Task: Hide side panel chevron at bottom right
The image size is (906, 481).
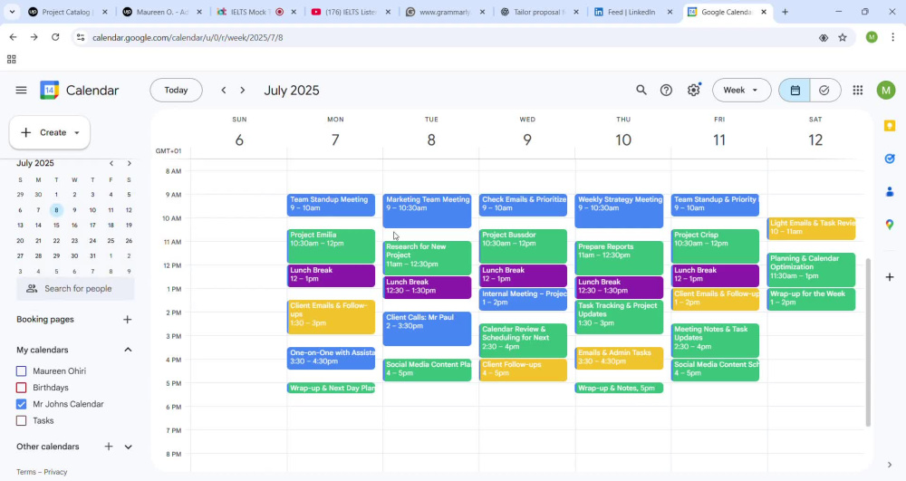Action: coord(890,465)
